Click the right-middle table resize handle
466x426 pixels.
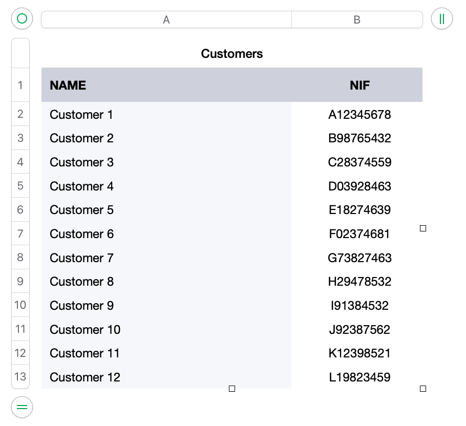pyautogui.click(x=423, y=228)
